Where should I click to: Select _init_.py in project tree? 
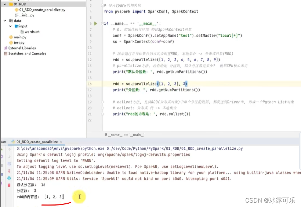[27, 15]
